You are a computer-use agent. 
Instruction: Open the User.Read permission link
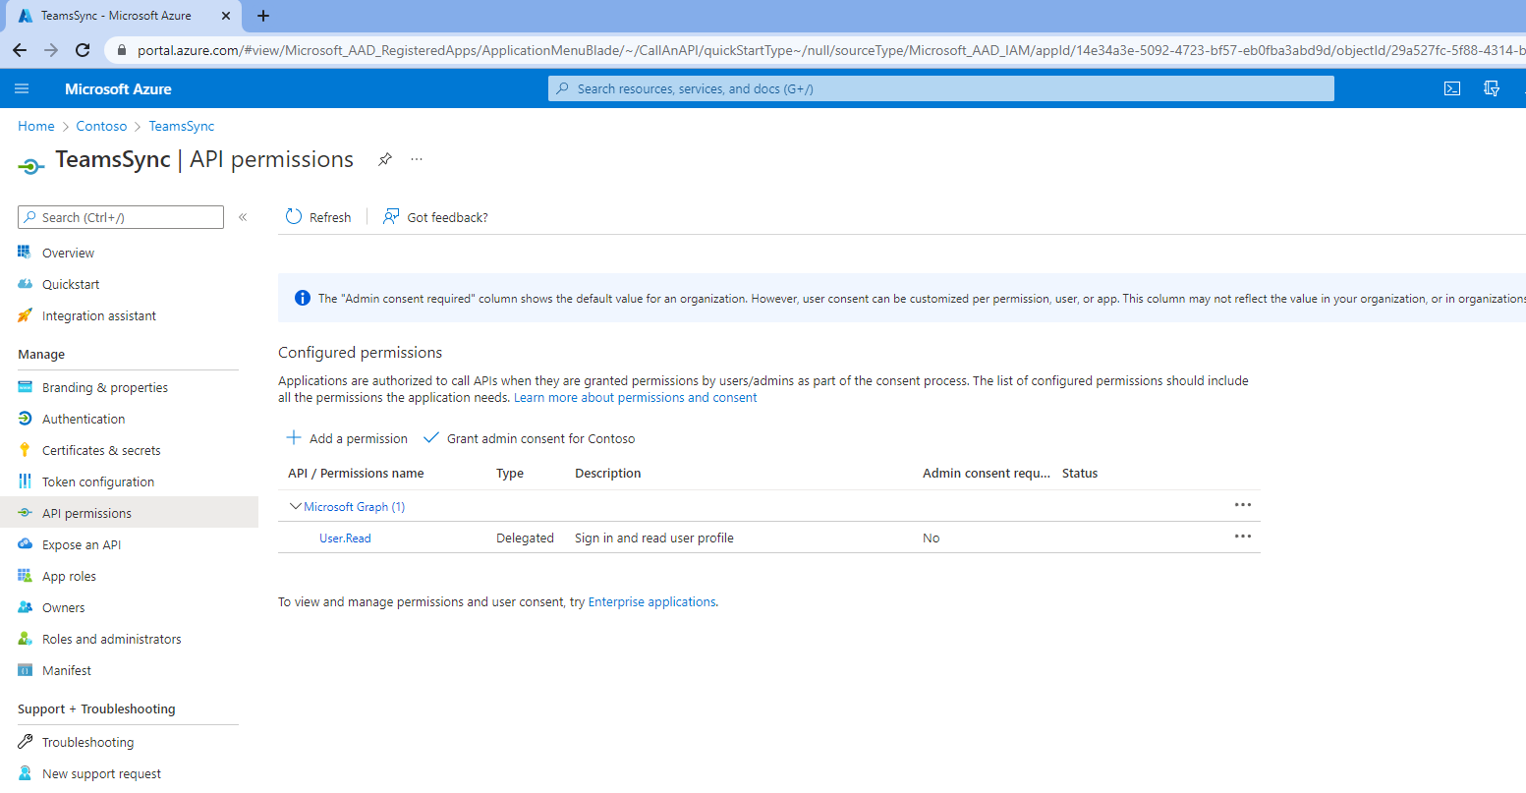345,538
